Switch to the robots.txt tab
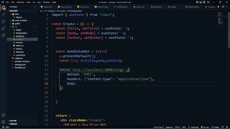230x129 pixels. click(x=139, y=7)
